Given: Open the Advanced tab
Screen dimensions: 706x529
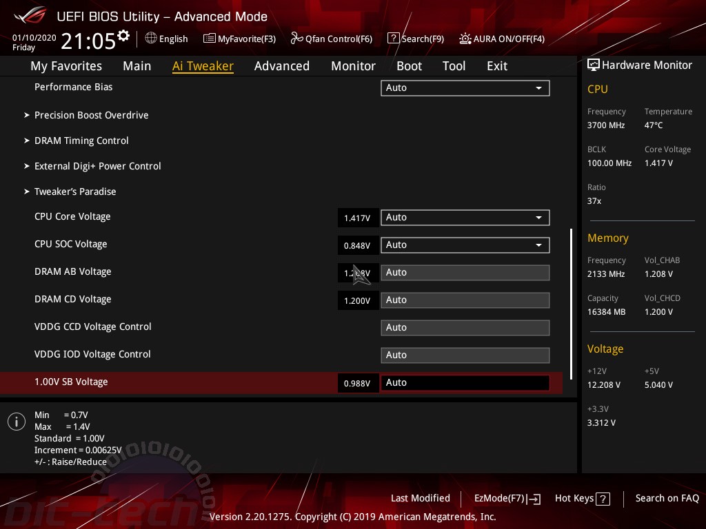Looking at the screenshot, I should click(x=282, y=66).
